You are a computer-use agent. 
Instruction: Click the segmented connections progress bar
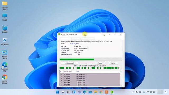91,68
